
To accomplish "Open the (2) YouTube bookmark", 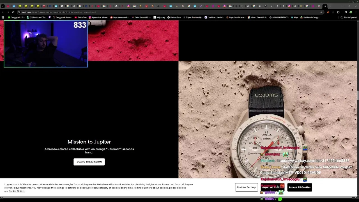I will [x=80, y=17].
